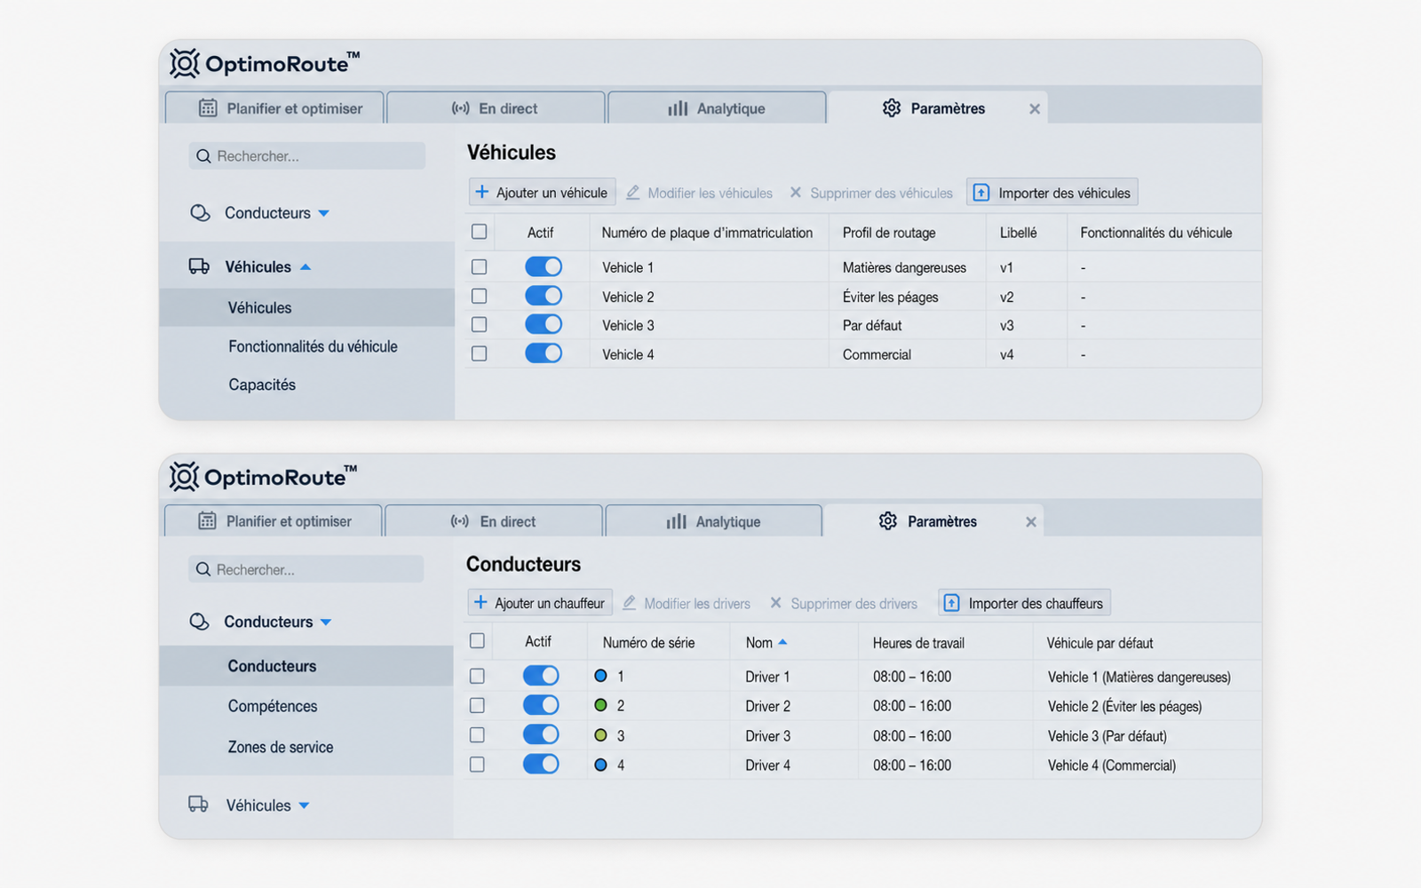This screenshot has height=888, width=1421.
Task: Click the gear icon on the top Paramètres tab
Action: 892,108
